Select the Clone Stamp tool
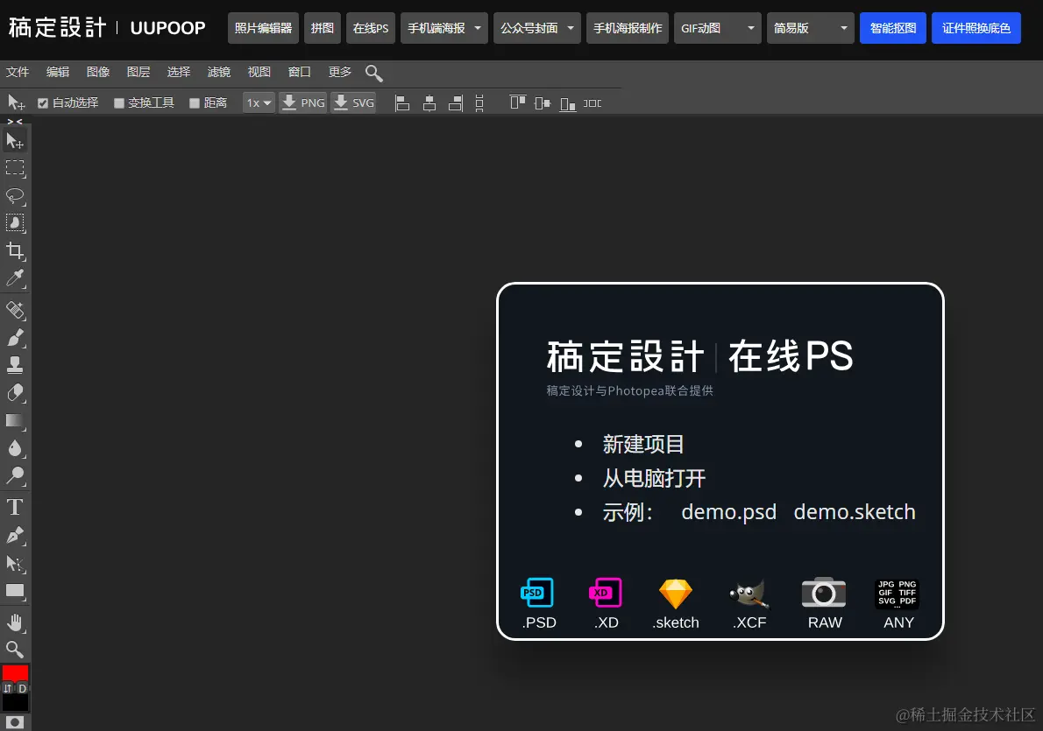Screen dimensions: 1043x731 (15, 365)
